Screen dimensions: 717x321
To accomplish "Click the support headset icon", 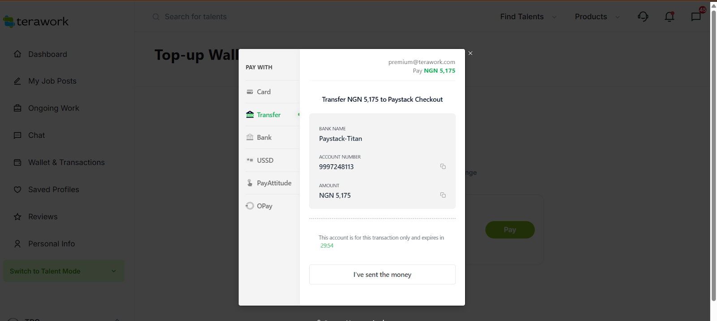I will [x=643, y=17].
